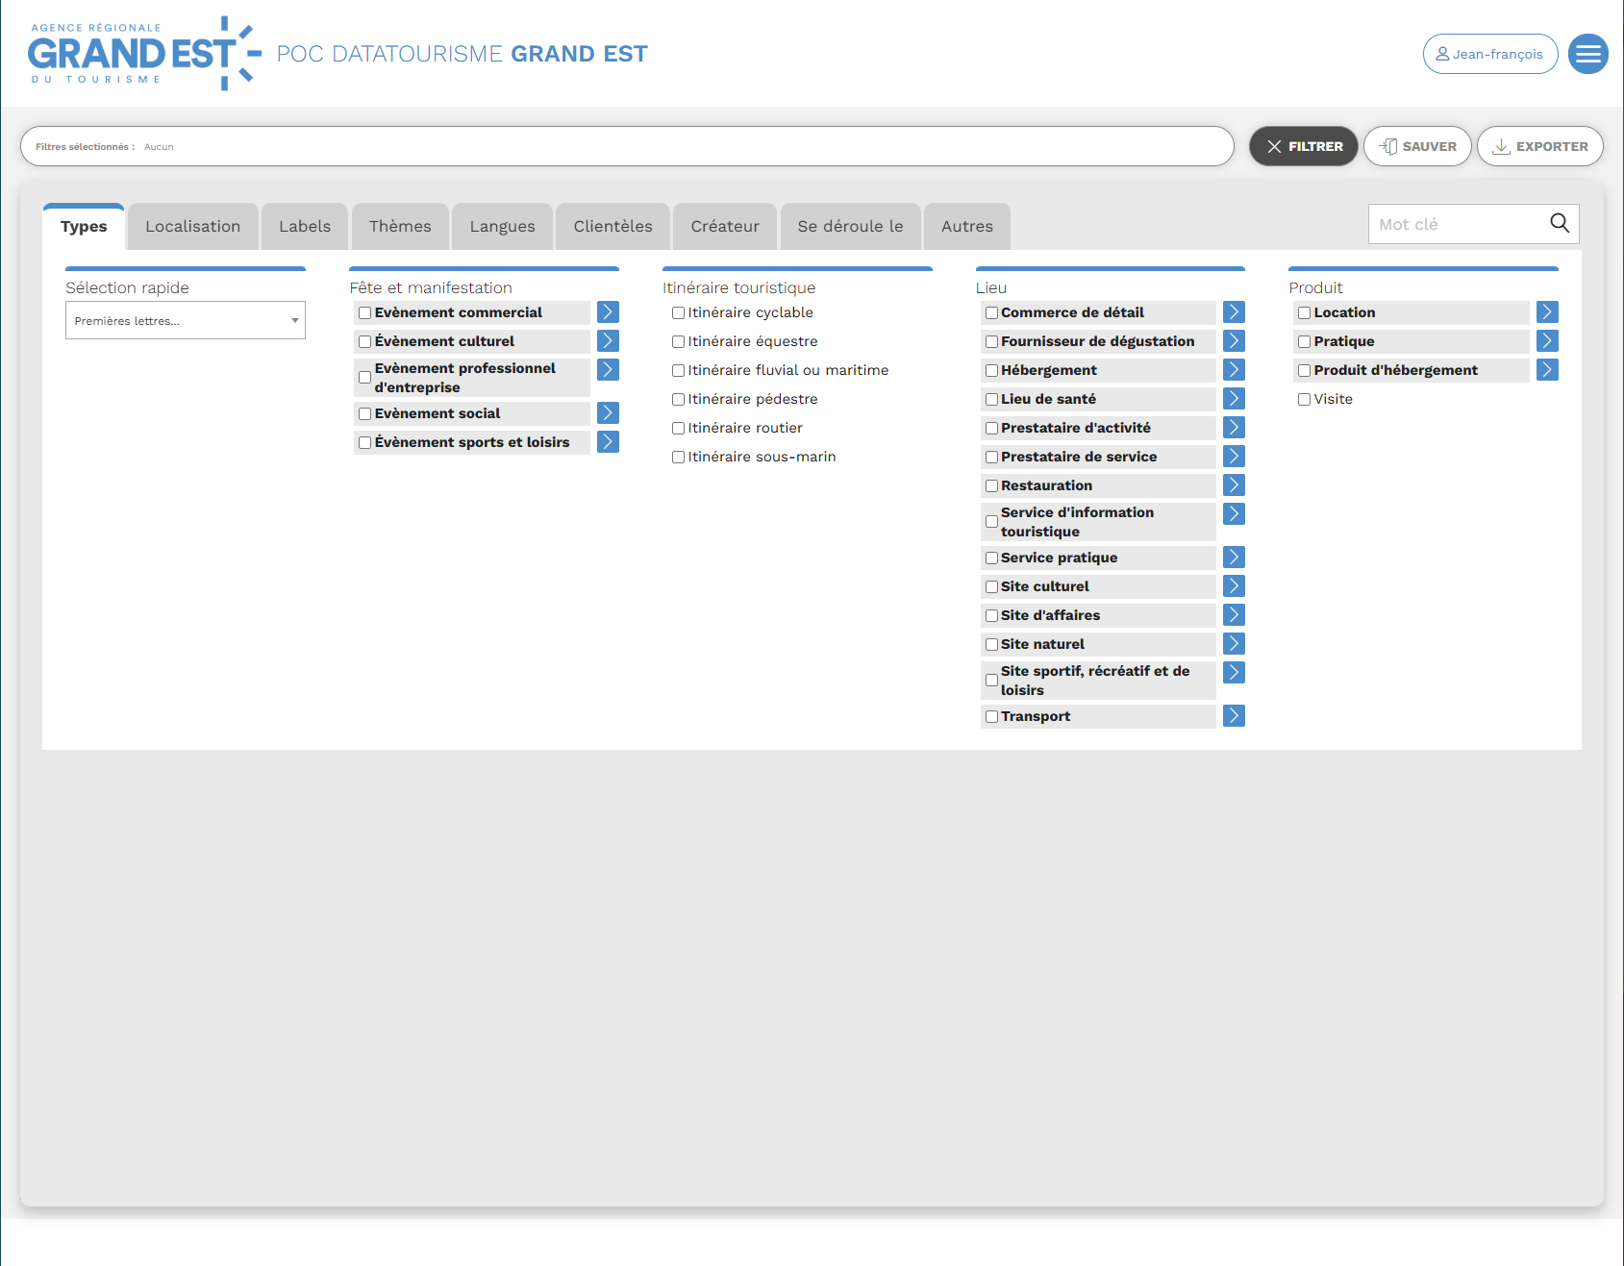
Task: Expand Commerce de détail arrow
Action: tap(1234, 312)
